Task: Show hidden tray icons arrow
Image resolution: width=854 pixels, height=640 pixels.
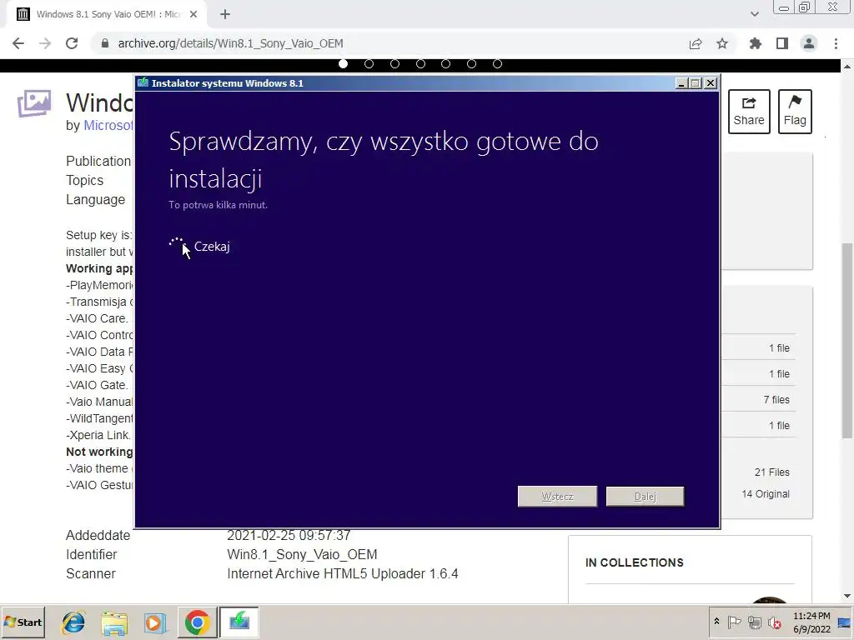Action: tap(716, 622)
